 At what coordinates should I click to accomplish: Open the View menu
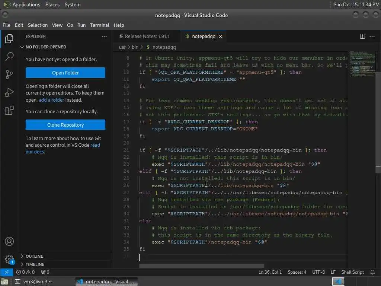(57, 25)
